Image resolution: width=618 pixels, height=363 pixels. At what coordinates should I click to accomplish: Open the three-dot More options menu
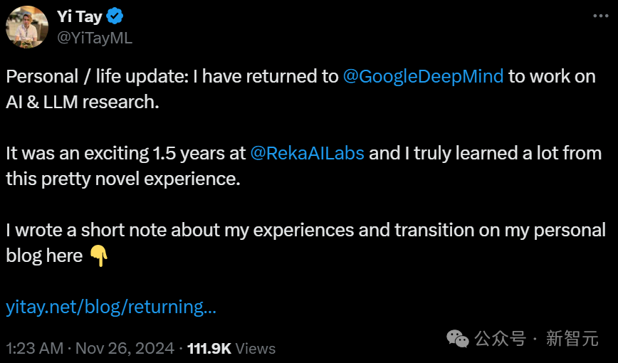[x=600, y=16]
